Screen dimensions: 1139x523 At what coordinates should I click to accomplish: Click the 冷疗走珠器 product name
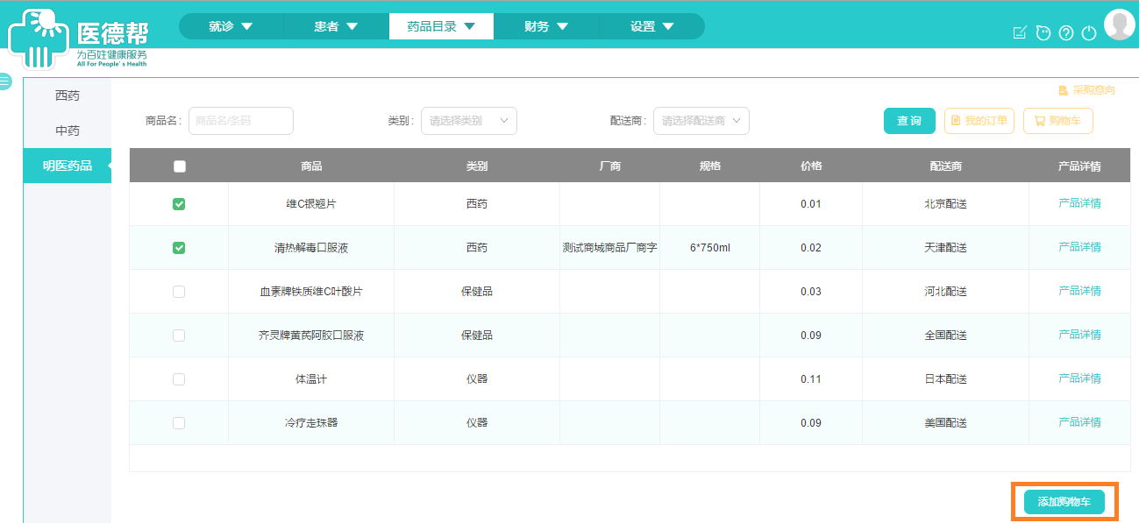point(311,423)
